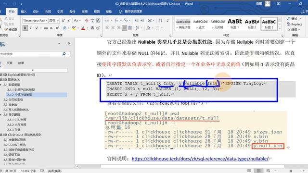
Task: Click the Shading paint bucket icon
Action: click(148, 28)
